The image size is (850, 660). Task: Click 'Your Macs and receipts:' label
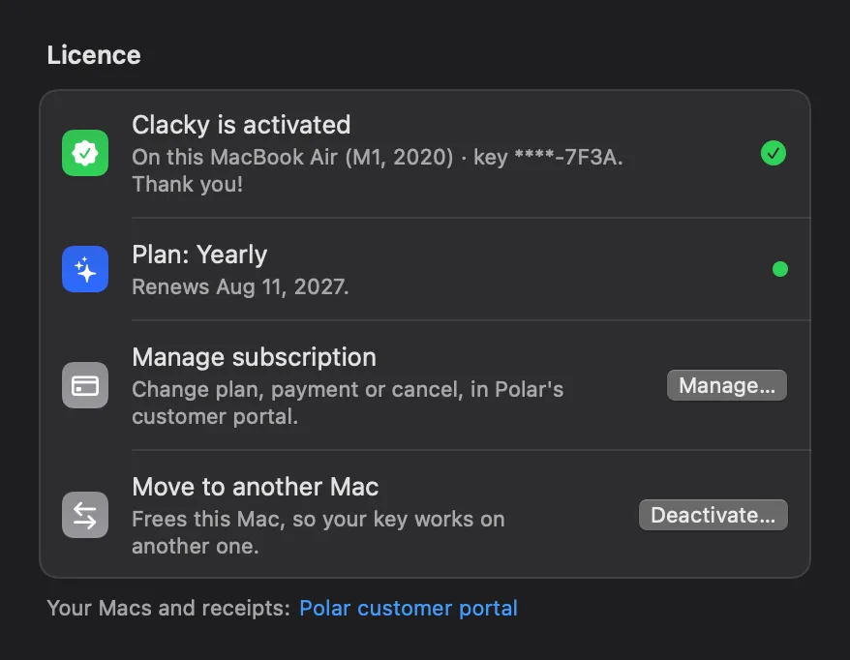click(168, 608)
